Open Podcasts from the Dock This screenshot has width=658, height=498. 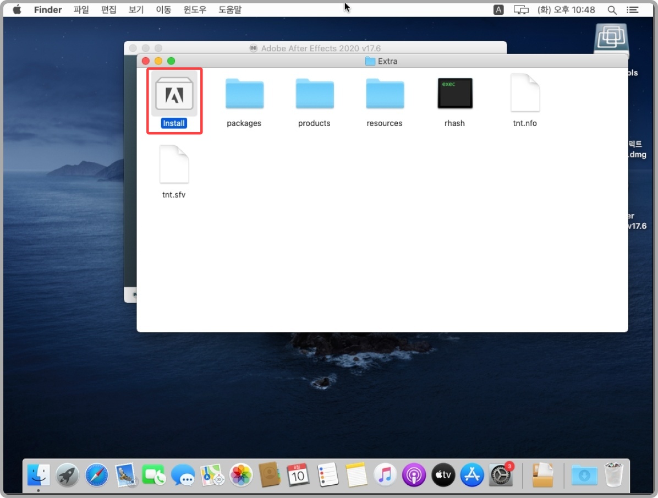pos(414,475)
